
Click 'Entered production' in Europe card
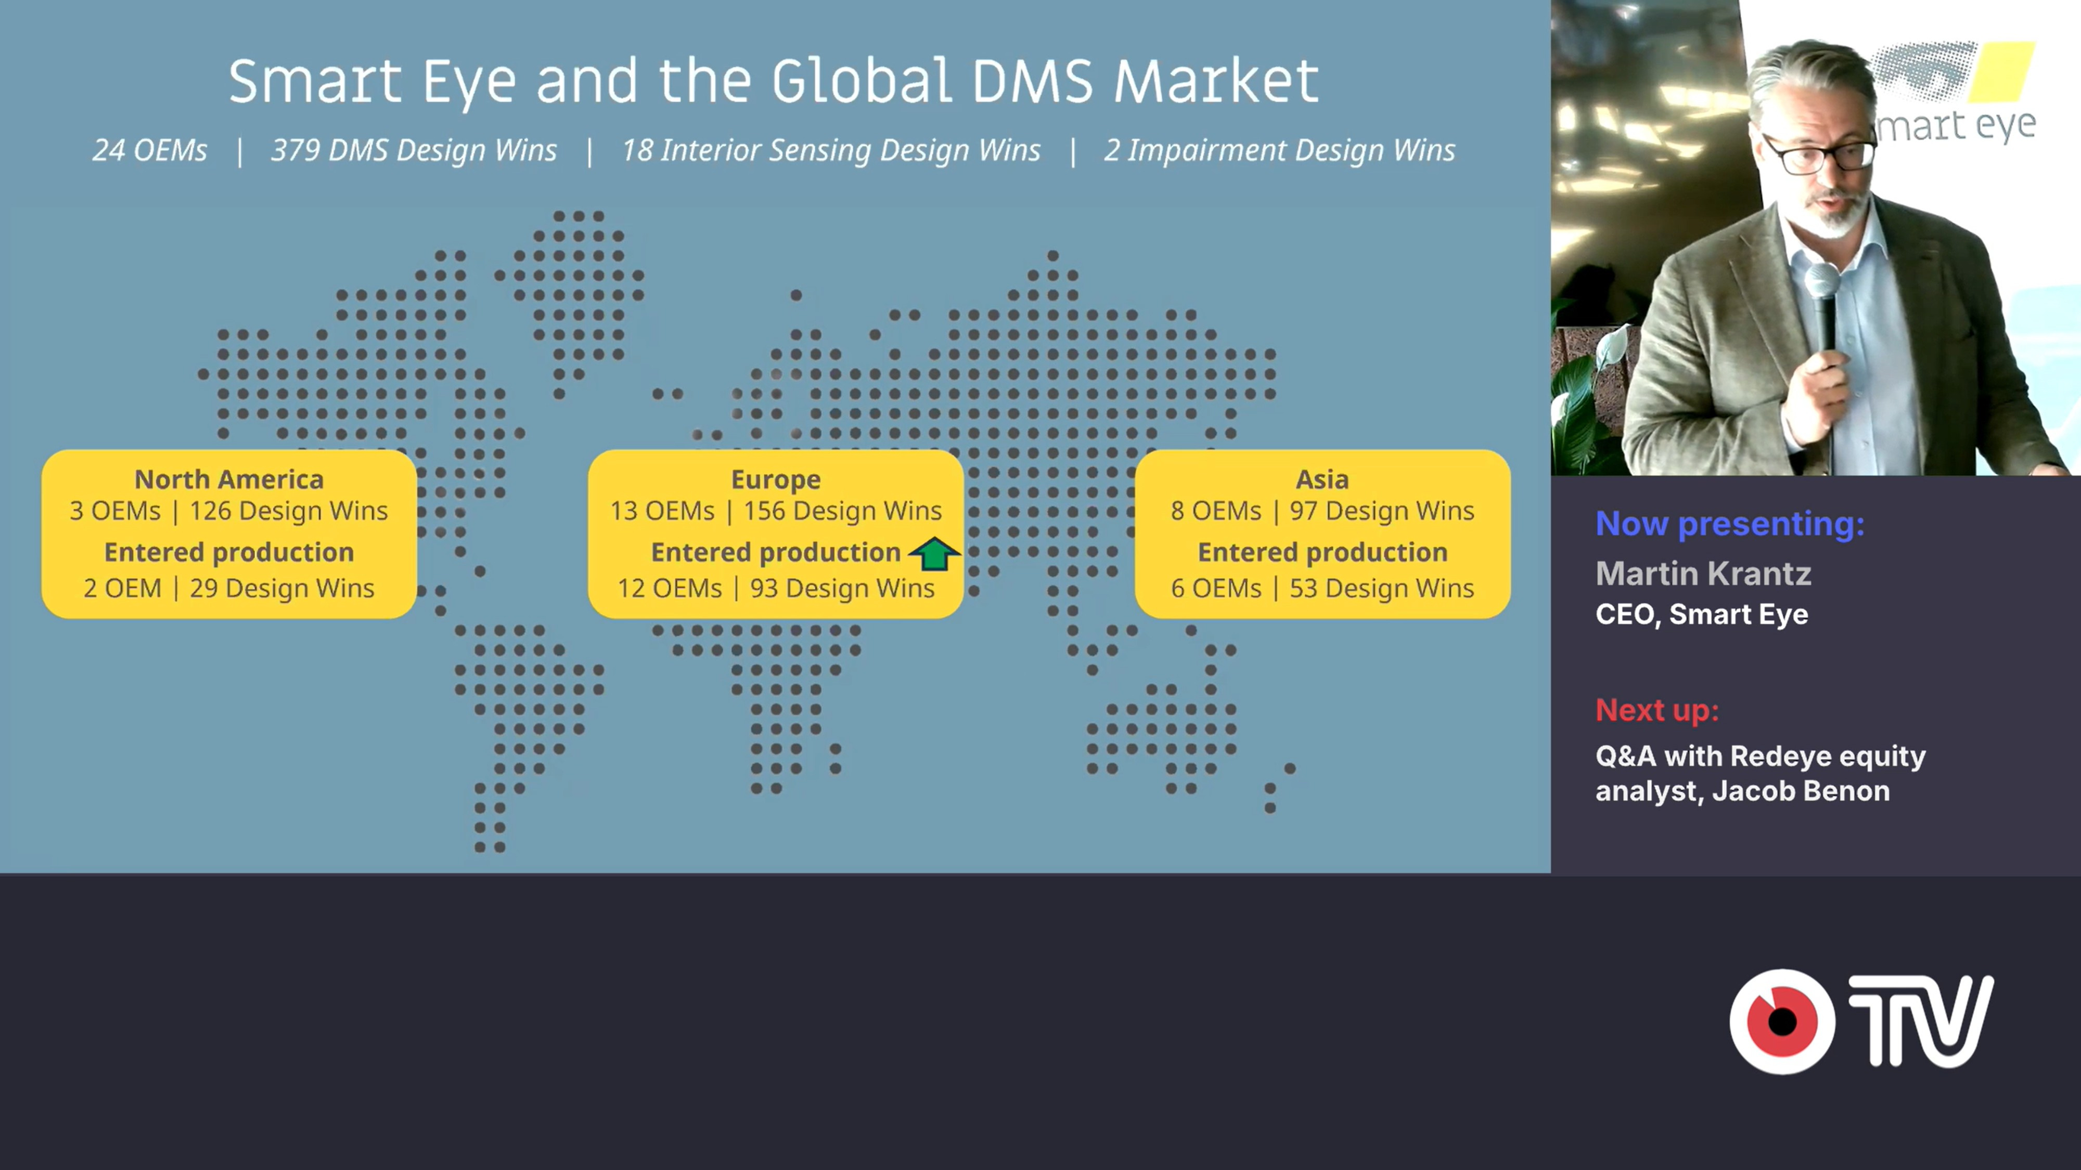tap(776, 552)
